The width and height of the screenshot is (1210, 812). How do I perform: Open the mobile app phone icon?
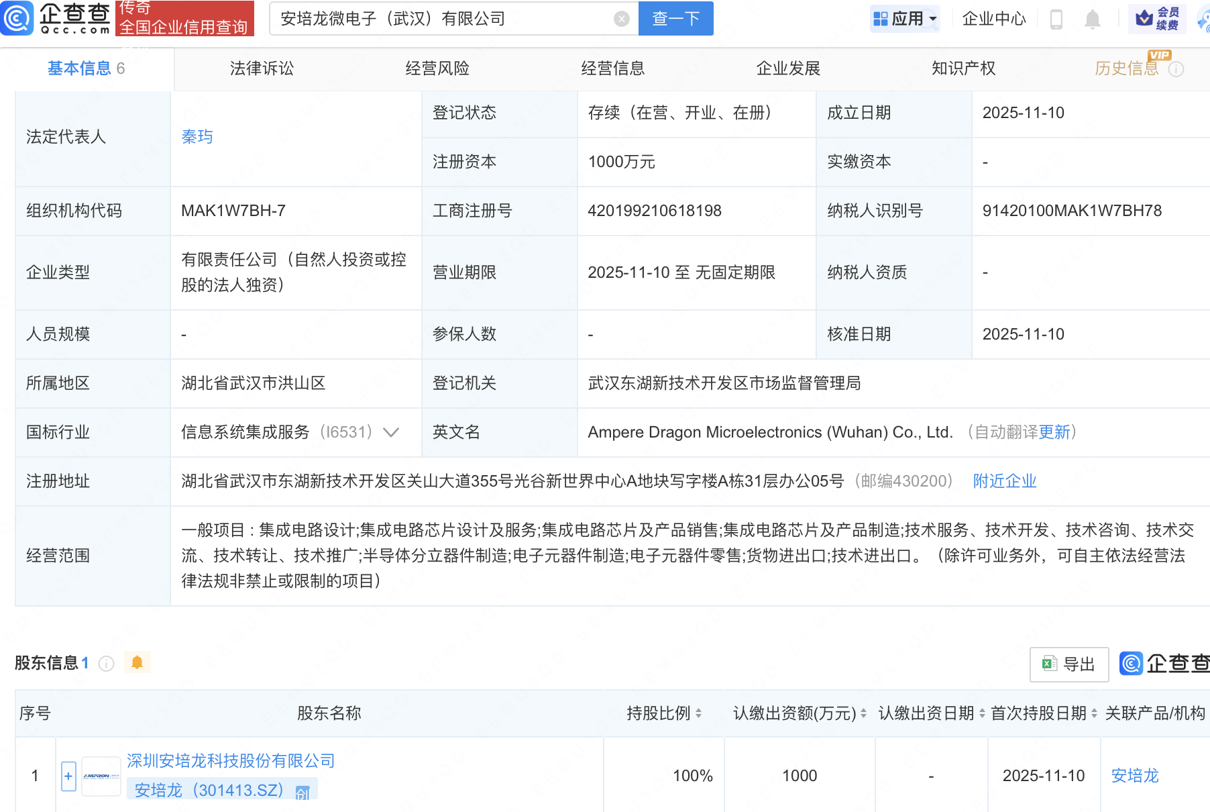coord(1056,19)
